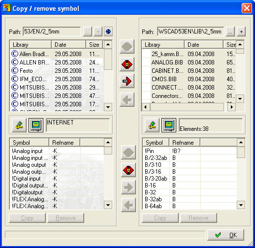The image size is (255, 248).
Task: Click the globe internet icon beside left path
Action: (108, 31)
